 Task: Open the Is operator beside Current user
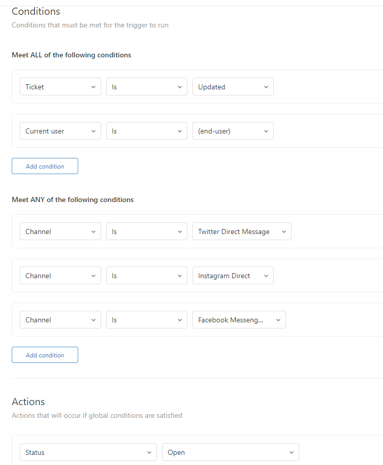pyautogui.click(x=146, y=131)
